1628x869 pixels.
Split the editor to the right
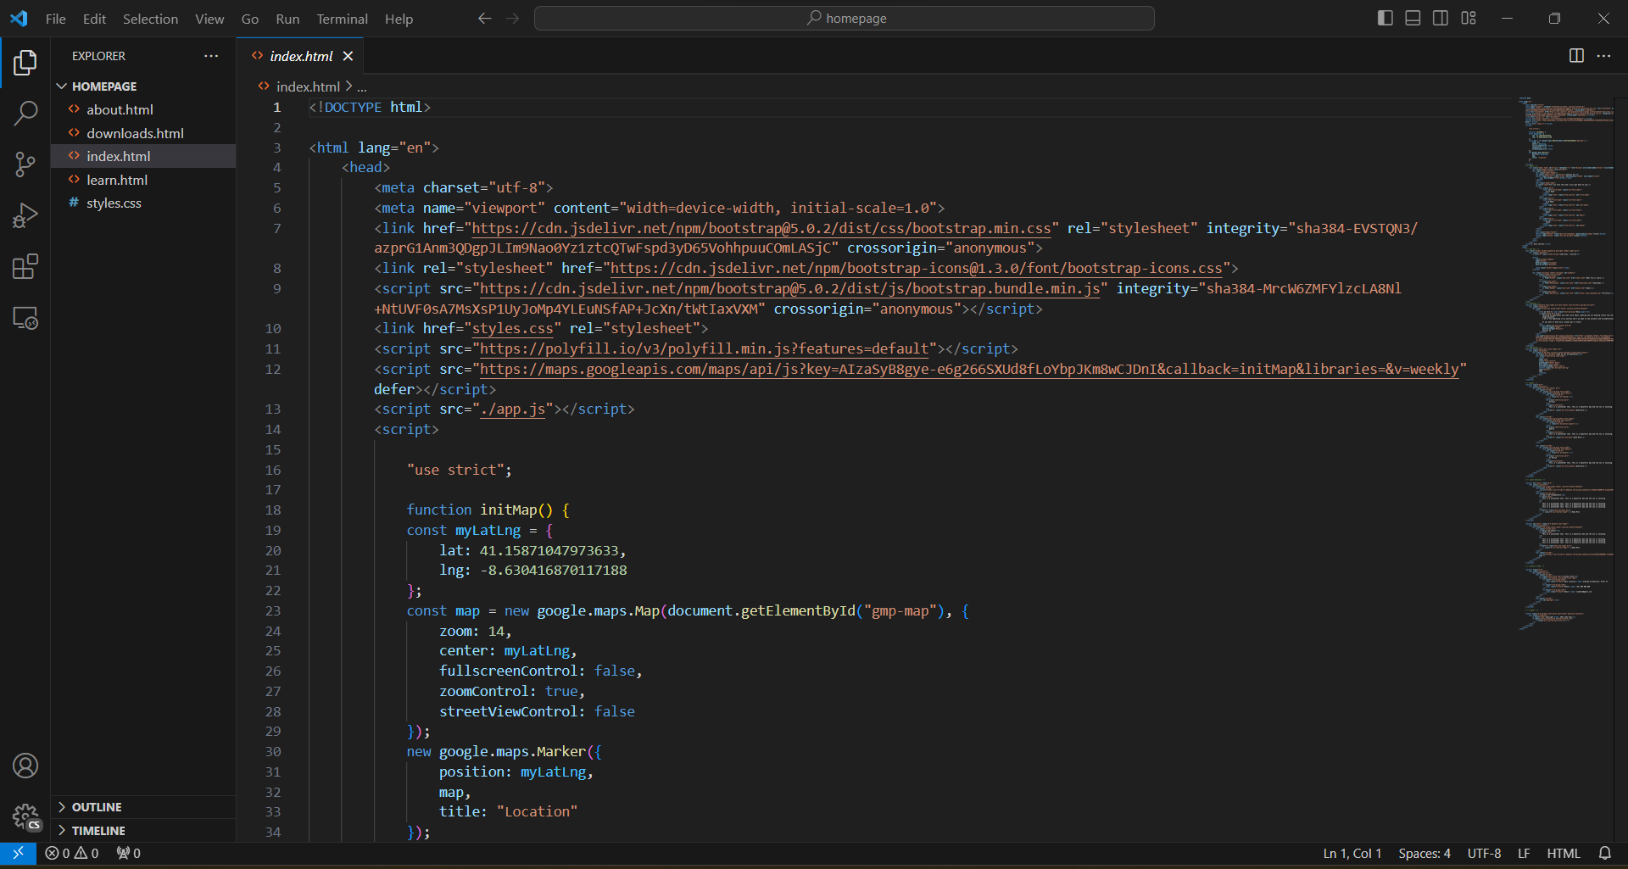point(1576,56)
